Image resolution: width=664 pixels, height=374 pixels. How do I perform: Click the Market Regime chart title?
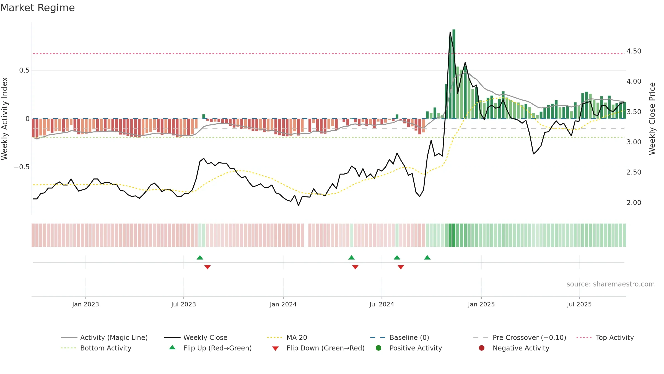37,8
